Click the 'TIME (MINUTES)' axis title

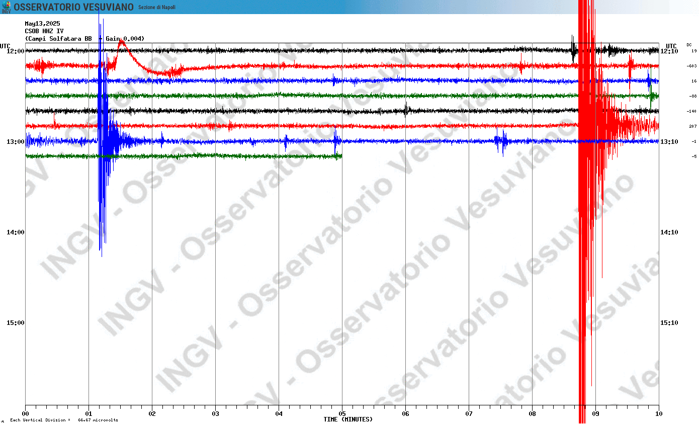pos(348,419)
